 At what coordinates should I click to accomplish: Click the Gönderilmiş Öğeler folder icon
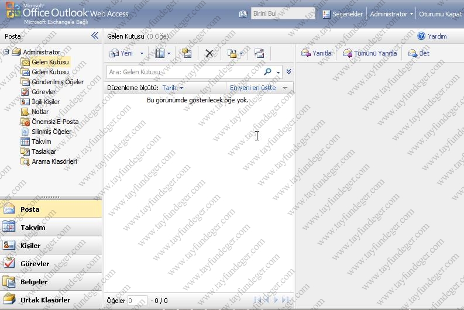[25, 82]
